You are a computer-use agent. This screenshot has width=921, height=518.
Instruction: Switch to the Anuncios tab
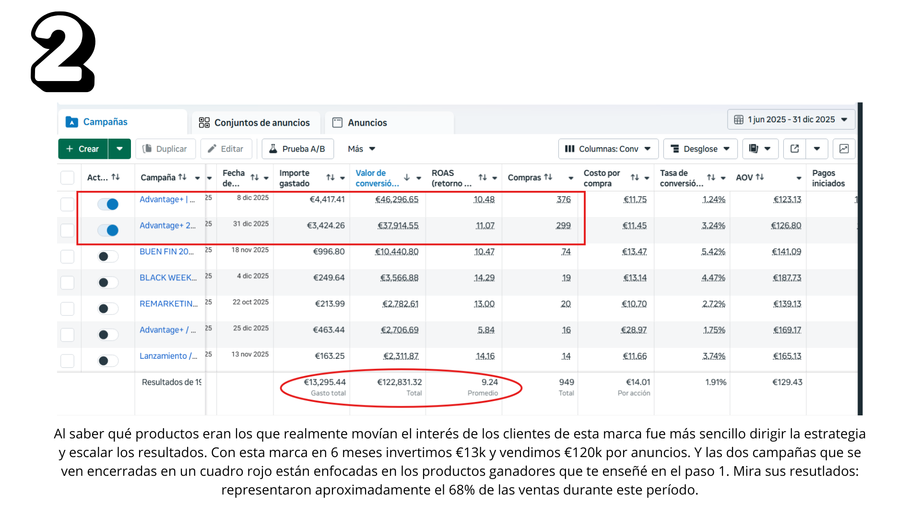367,123
